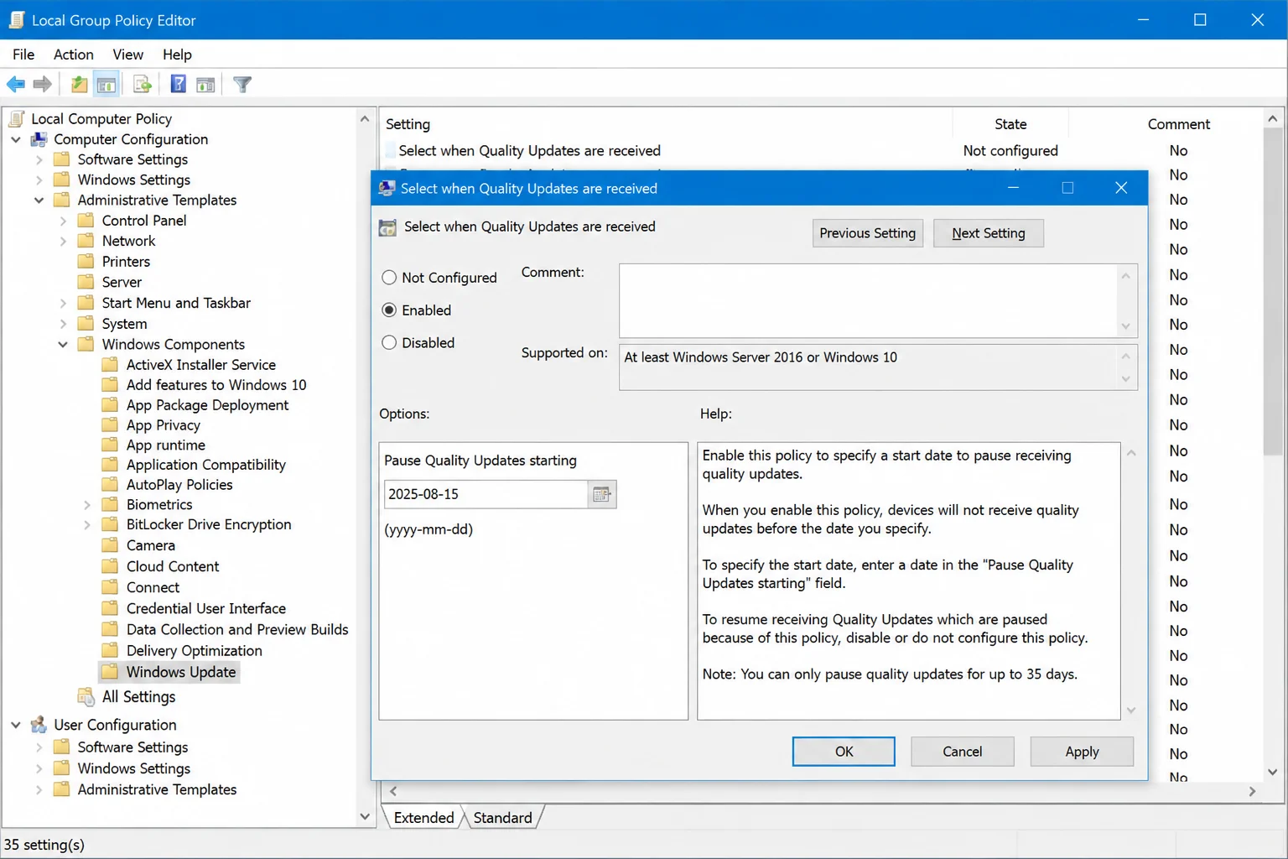Click the Computer Configuration node icon
This screenshot has height=859, width=1288.
pos(39,139)
